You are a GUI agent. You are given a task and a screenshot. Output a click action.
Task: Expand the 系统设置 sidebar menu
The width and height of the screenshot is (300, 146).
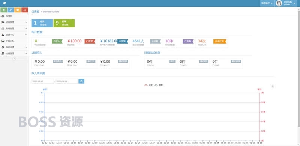(x=14, y=47)
